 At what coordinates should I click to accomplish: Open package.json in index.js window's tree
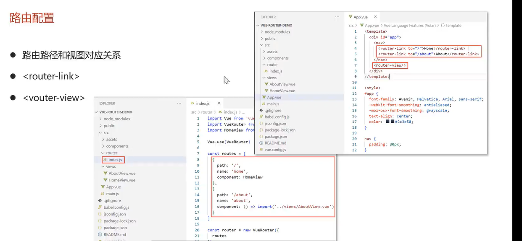pos(115,228)
